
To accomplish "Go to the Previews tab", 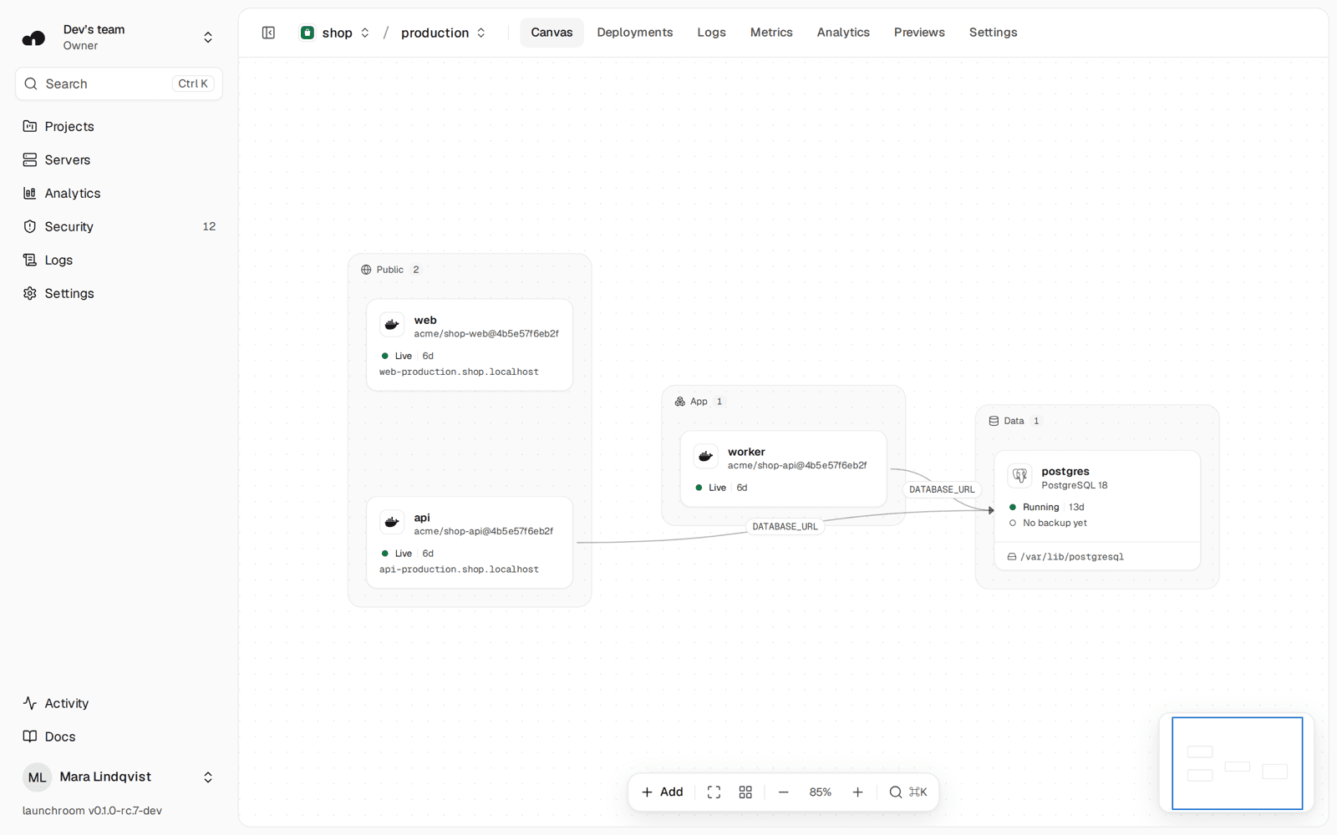I will (x=919, y=33).
